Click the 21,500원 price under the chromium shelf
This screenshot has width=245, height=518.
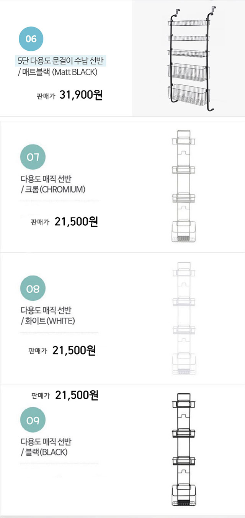point(76,222)
